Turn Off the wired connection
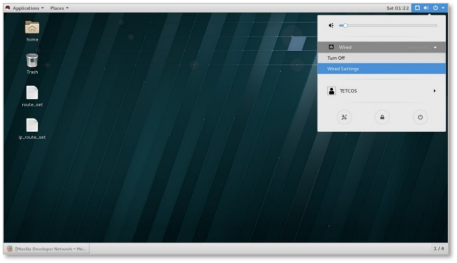 tap(336, 58)
